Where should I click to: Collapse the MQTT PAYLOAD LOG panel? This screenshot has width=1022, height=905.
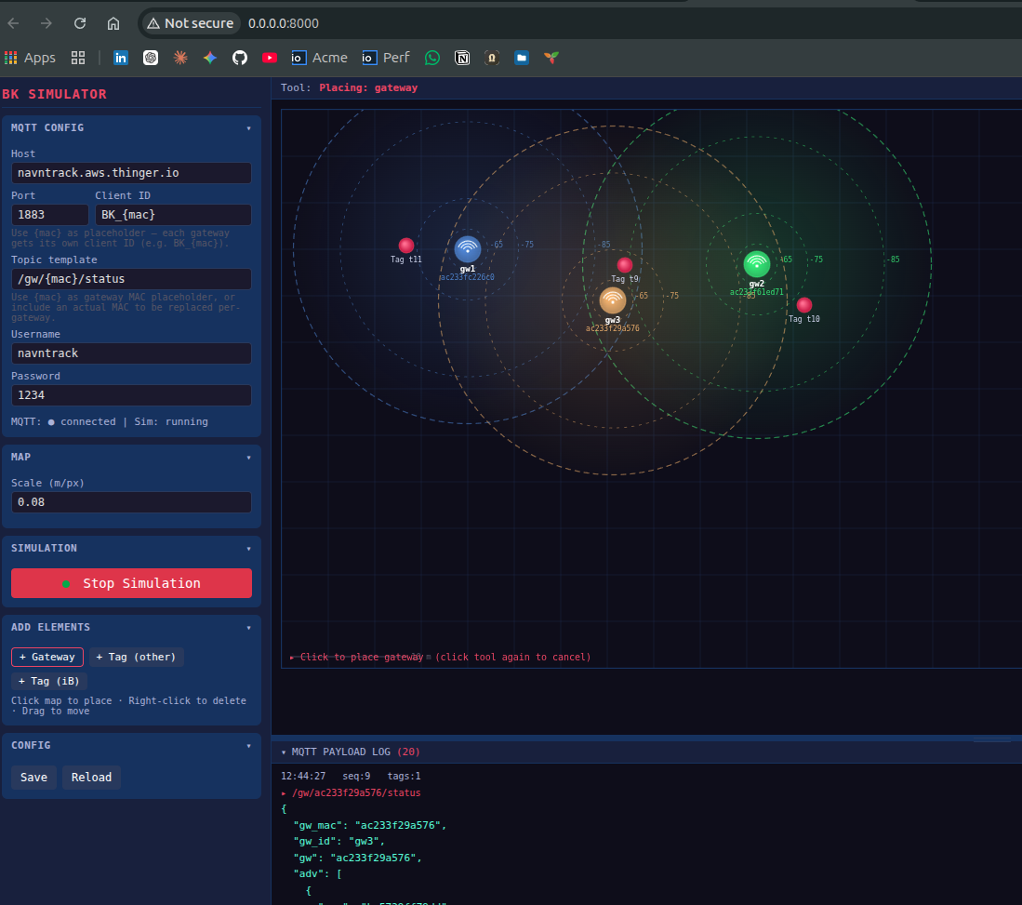pyautogui.click(x=284, y=752)
